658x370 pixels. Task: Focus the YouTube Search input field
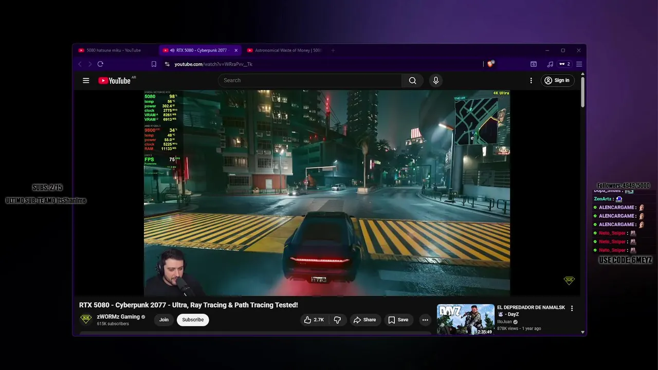click(x=310, y=80)
